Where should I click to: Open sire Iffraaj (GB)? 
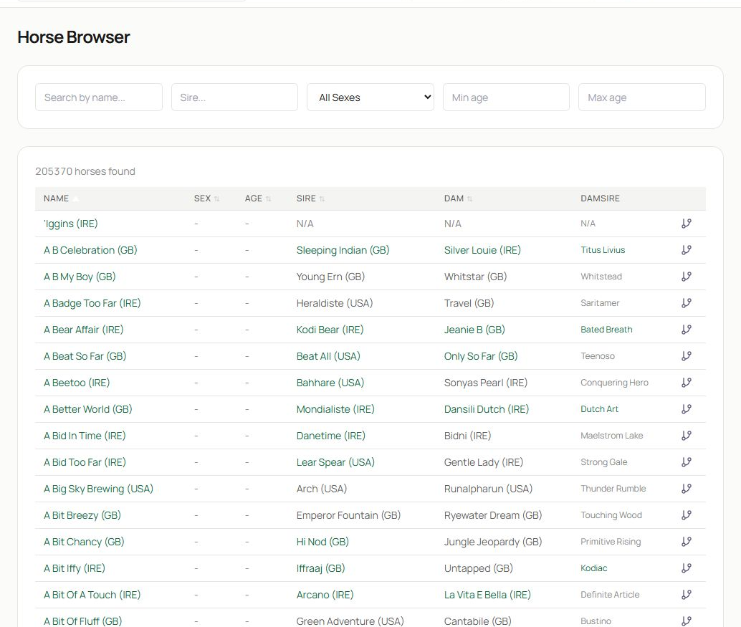(320, 568)
